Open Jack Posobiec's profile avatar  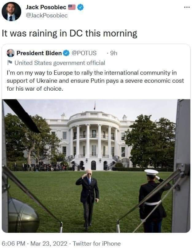point(11,12)
